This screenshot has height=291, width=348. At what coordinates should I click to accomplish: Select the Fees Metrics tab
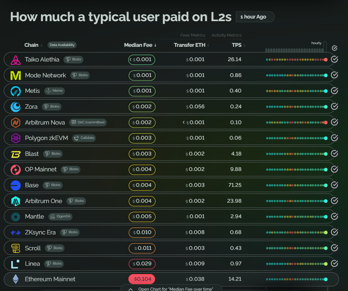(192, 35)
